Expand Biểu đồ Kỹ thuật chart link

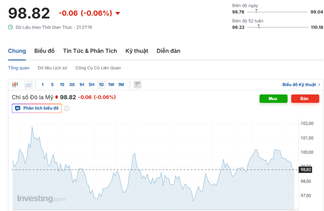301,84
